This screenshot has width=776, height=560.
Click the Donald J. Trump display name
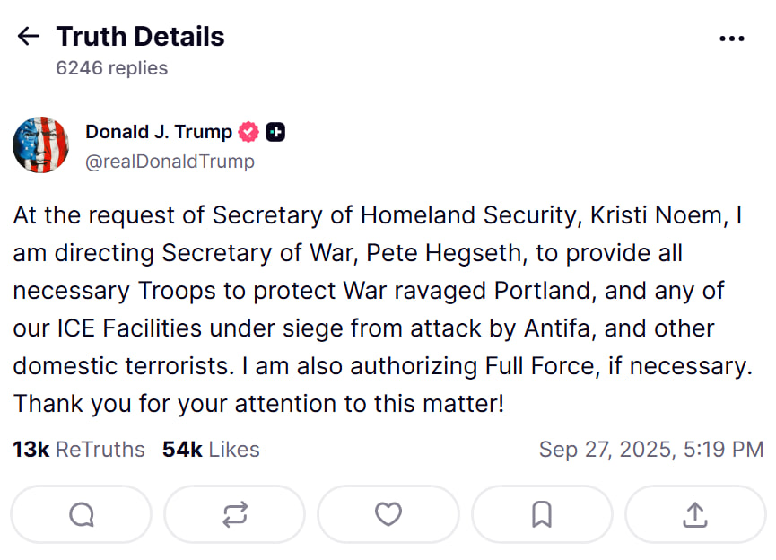[x=159, y=132]
